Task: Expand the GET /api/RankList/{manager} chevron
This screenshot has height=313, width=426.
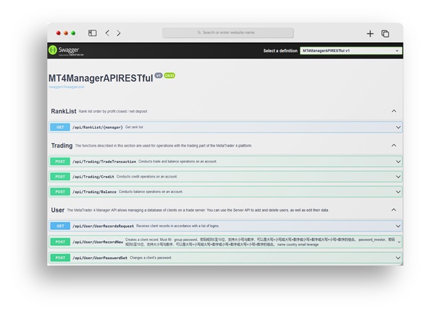Action: 398,127
